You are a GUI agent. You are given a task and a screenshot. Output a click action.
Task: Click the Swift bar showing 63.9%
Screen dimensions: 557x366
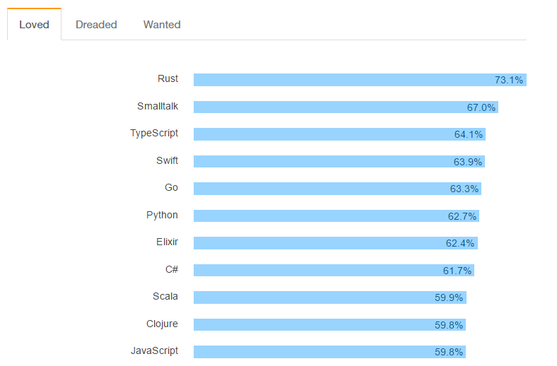339,162
